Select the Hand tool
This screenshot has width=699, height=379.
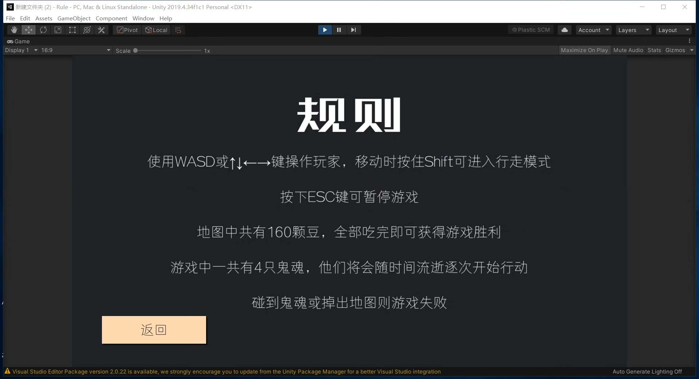coord(14,30)
